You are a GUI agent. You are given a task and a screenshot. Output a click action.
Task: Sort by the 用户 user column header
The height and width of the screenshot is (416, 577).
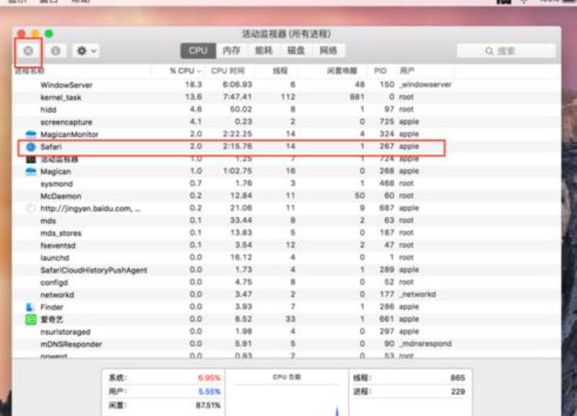(407, 71)
